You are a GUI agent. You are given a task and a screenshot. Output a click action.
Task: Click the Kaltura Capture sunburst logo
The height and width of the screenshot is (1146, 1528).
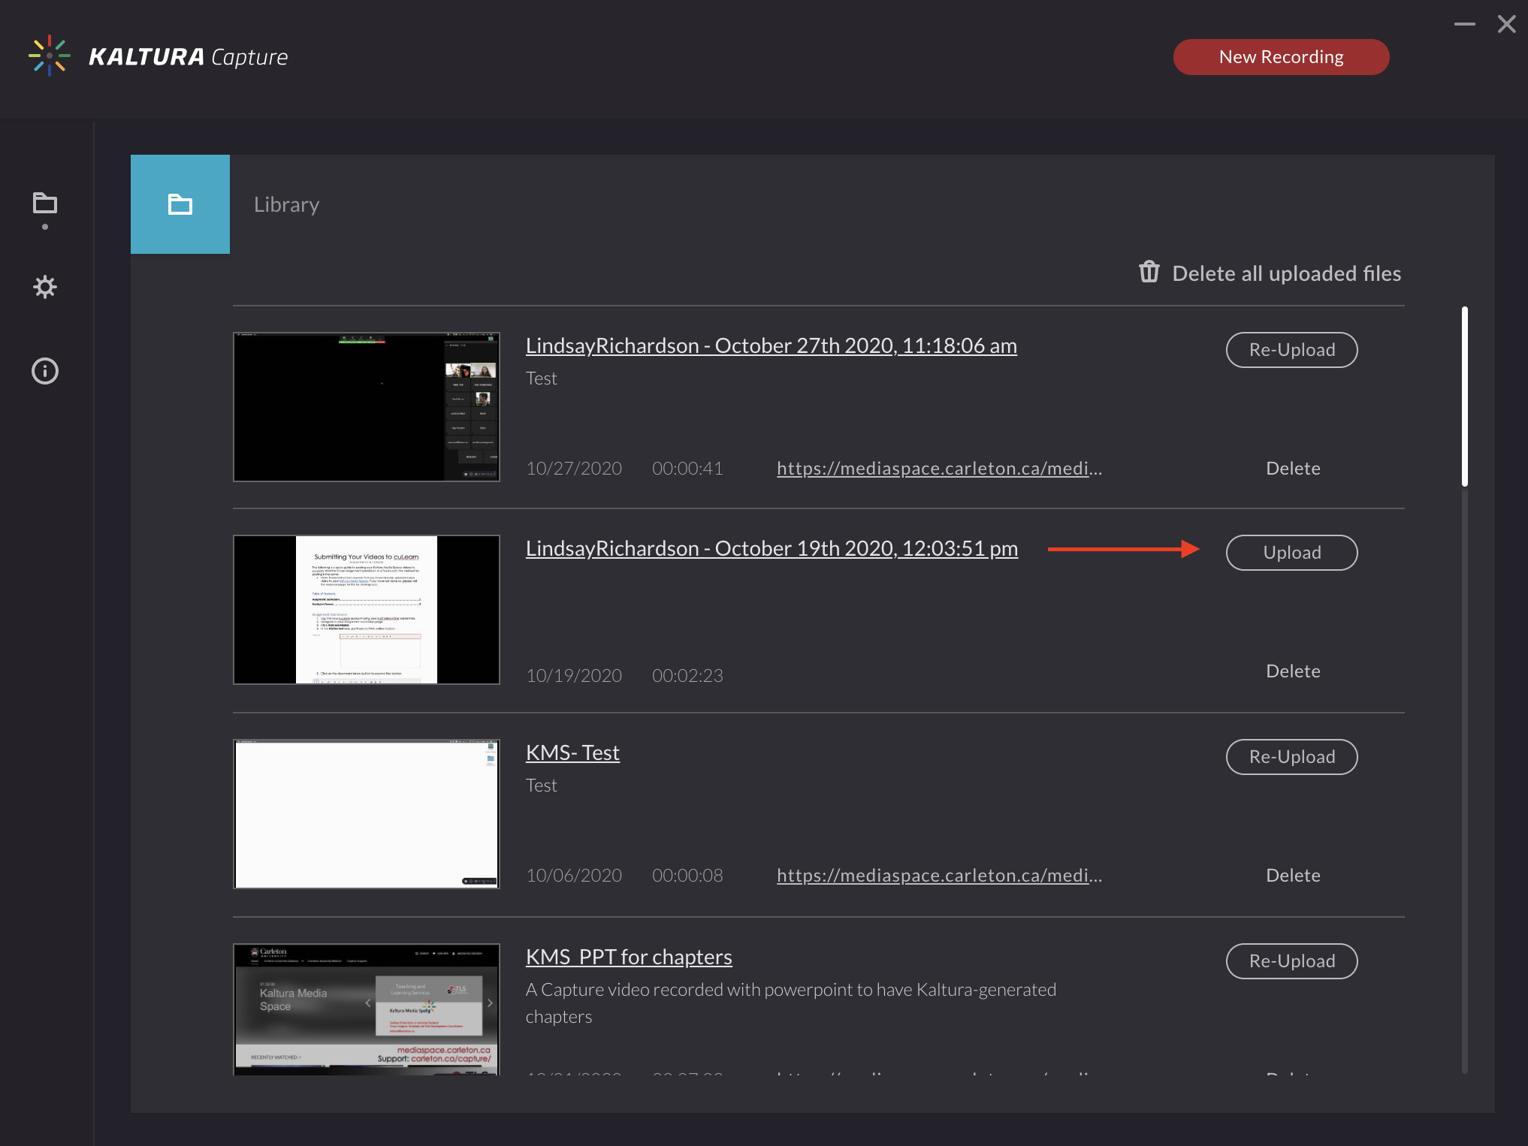(50, 56)
